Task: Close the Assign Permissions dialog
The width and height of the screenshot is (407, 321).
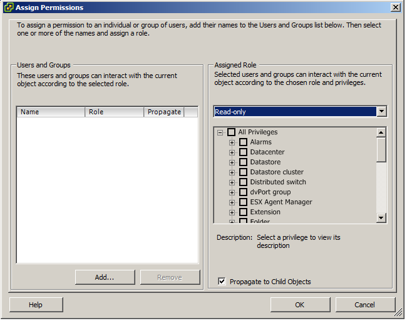Action: (x=395, y=7)
